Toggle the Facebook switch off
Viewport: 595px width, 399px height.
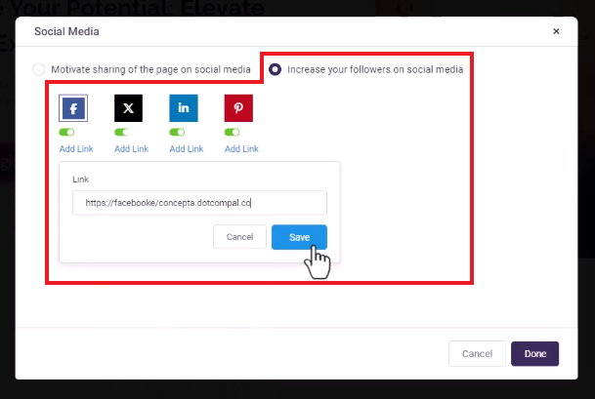66,132
